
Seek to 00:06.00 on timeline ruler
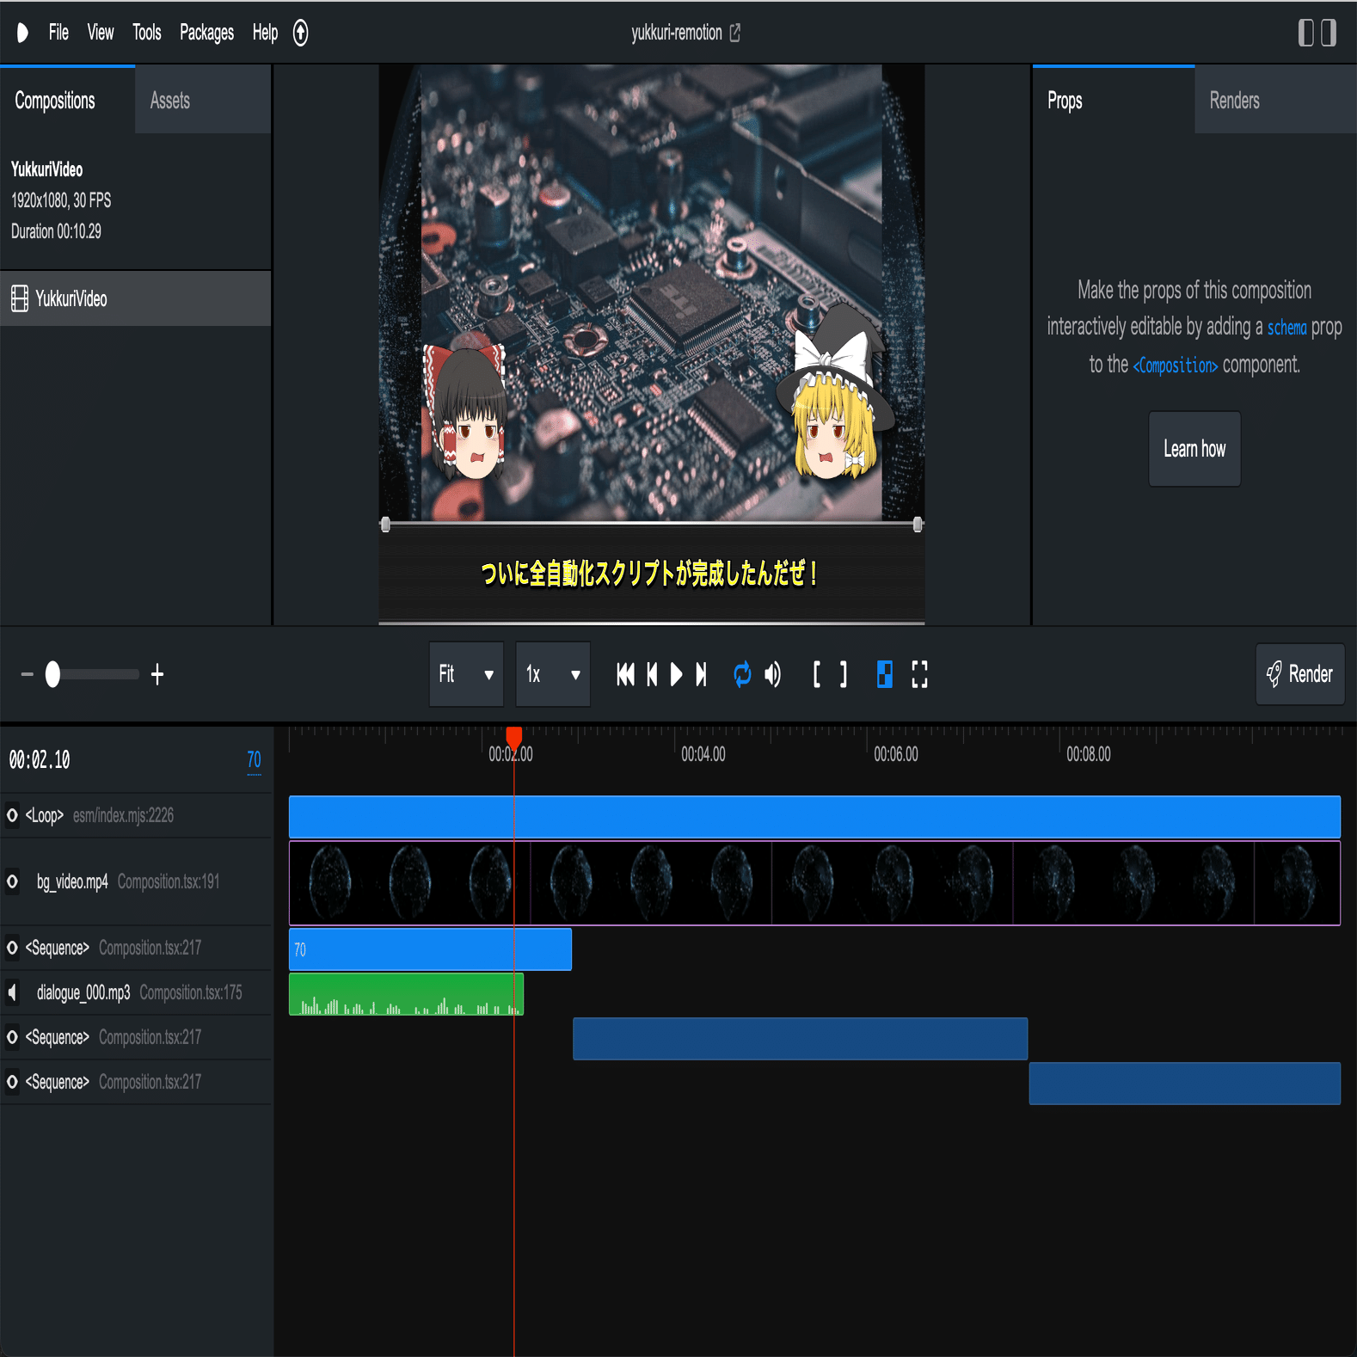click(896, 754)
